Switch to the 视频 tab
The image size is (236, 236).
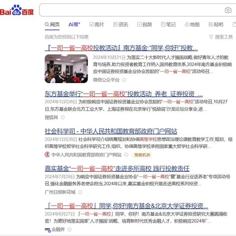click(x=145, y=25)
